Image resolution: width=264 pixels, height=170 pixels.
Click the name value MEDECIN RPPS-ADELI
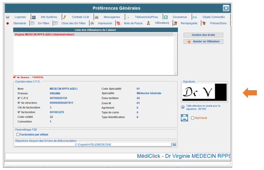64,89
